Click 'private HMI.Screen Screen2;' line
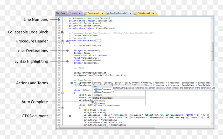Viewport: 223px width, 139px height. 86,26
